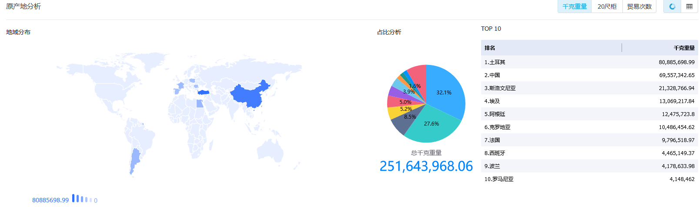The width and height of the screenshot is (699, 207).
Task: Click Turkey on the world map
Action: pyautogui.click(x=204, y=92)
